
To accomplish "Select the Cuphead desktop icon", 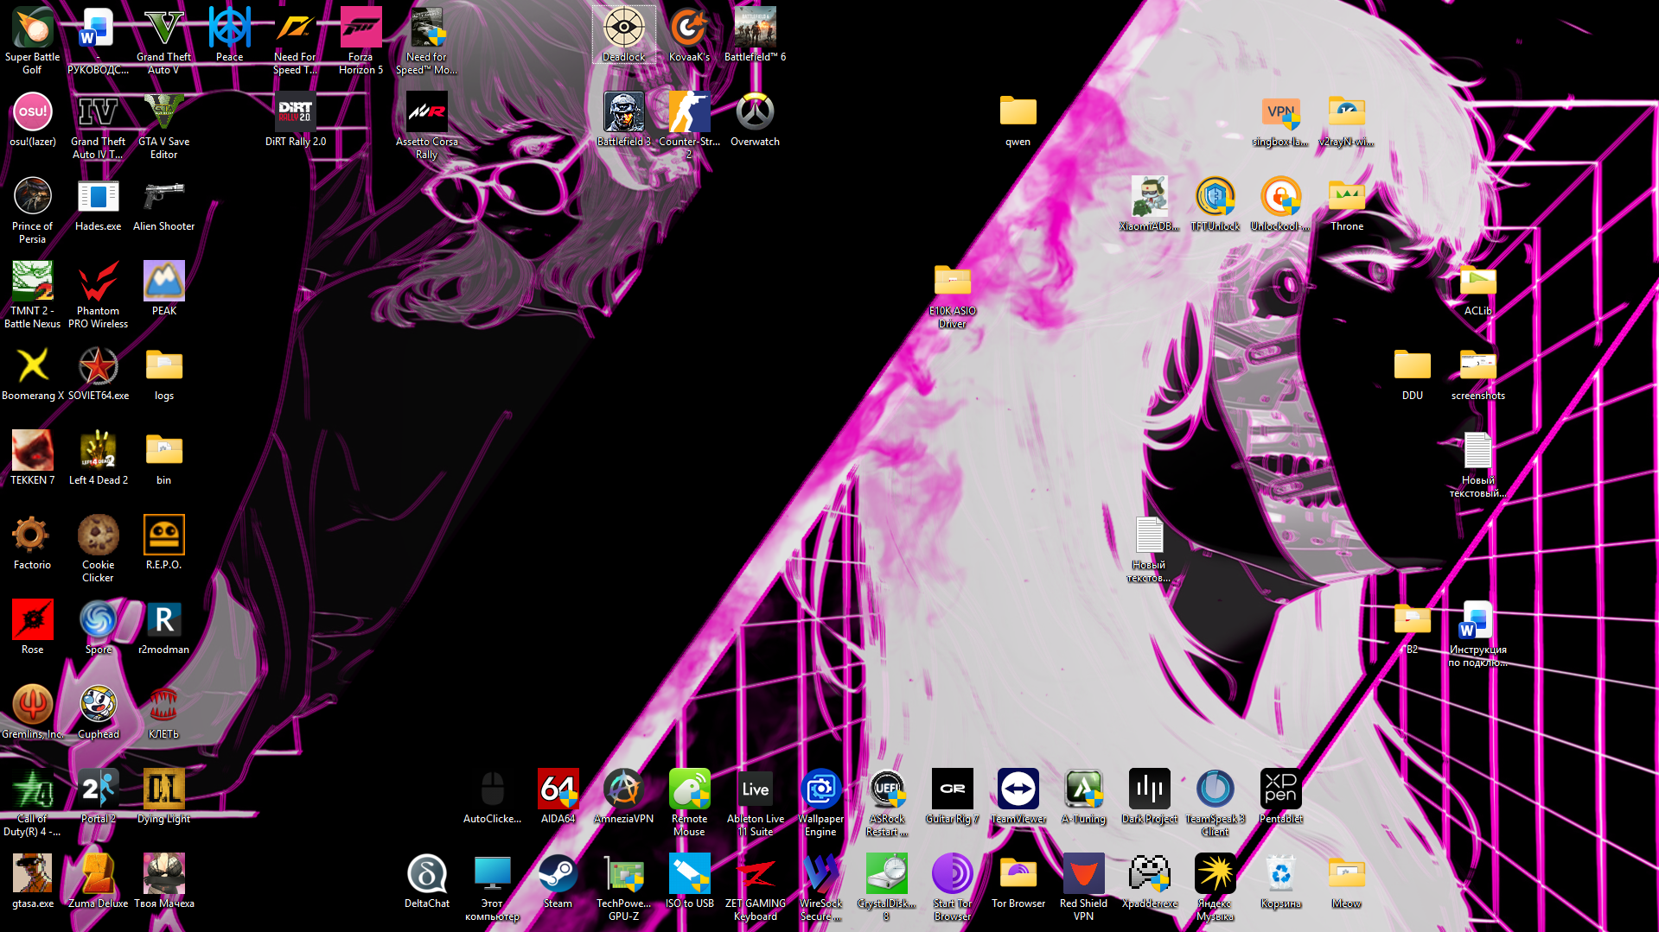I will click(x=99, y=712).
